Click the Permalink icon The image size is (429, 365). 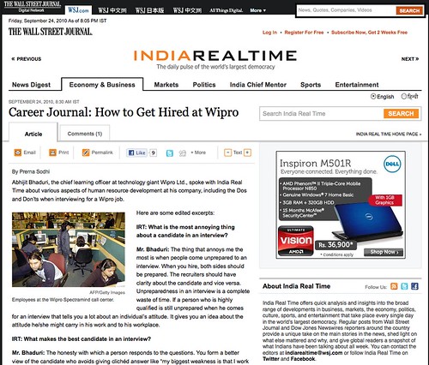pyautogui.click(x=86, y=153)
